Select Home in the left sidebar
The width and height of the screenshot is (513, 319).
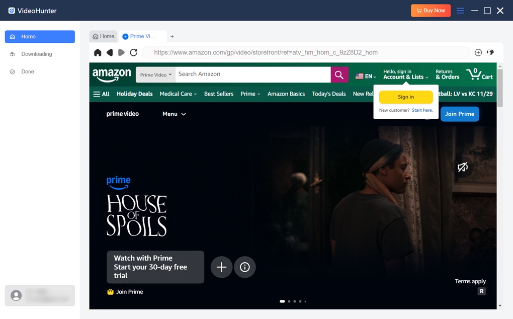point(40,37)
